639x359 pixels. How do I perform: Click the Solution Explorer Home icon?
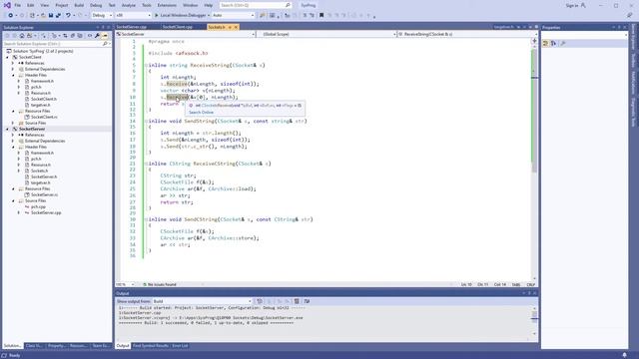click(x=22, y=36)
